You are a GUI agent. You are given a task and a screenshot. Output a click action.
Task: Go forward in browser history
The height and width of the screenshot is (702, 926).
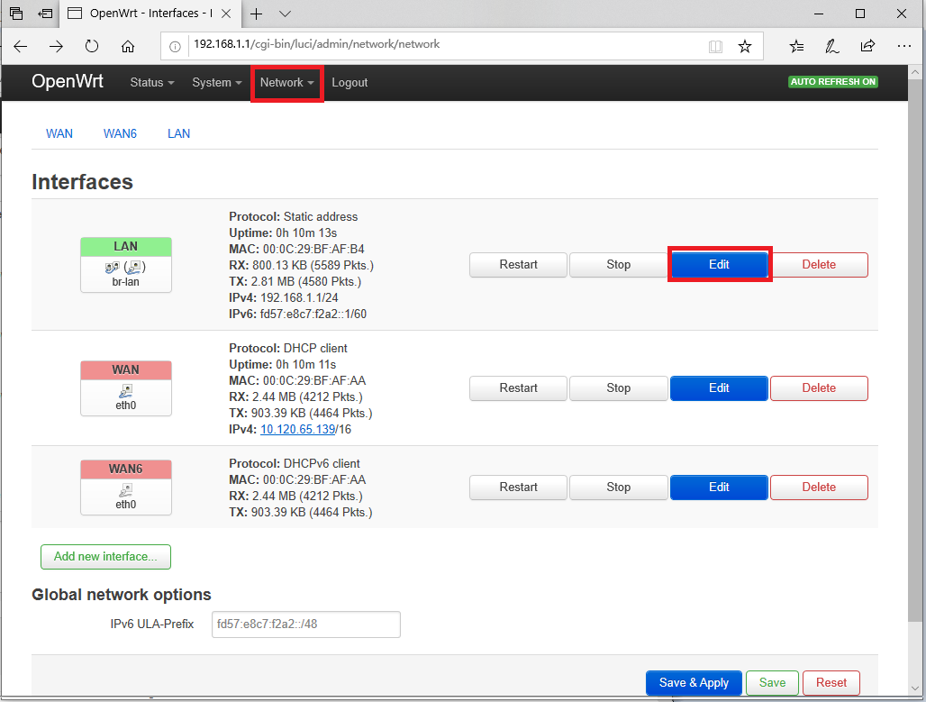56,46
